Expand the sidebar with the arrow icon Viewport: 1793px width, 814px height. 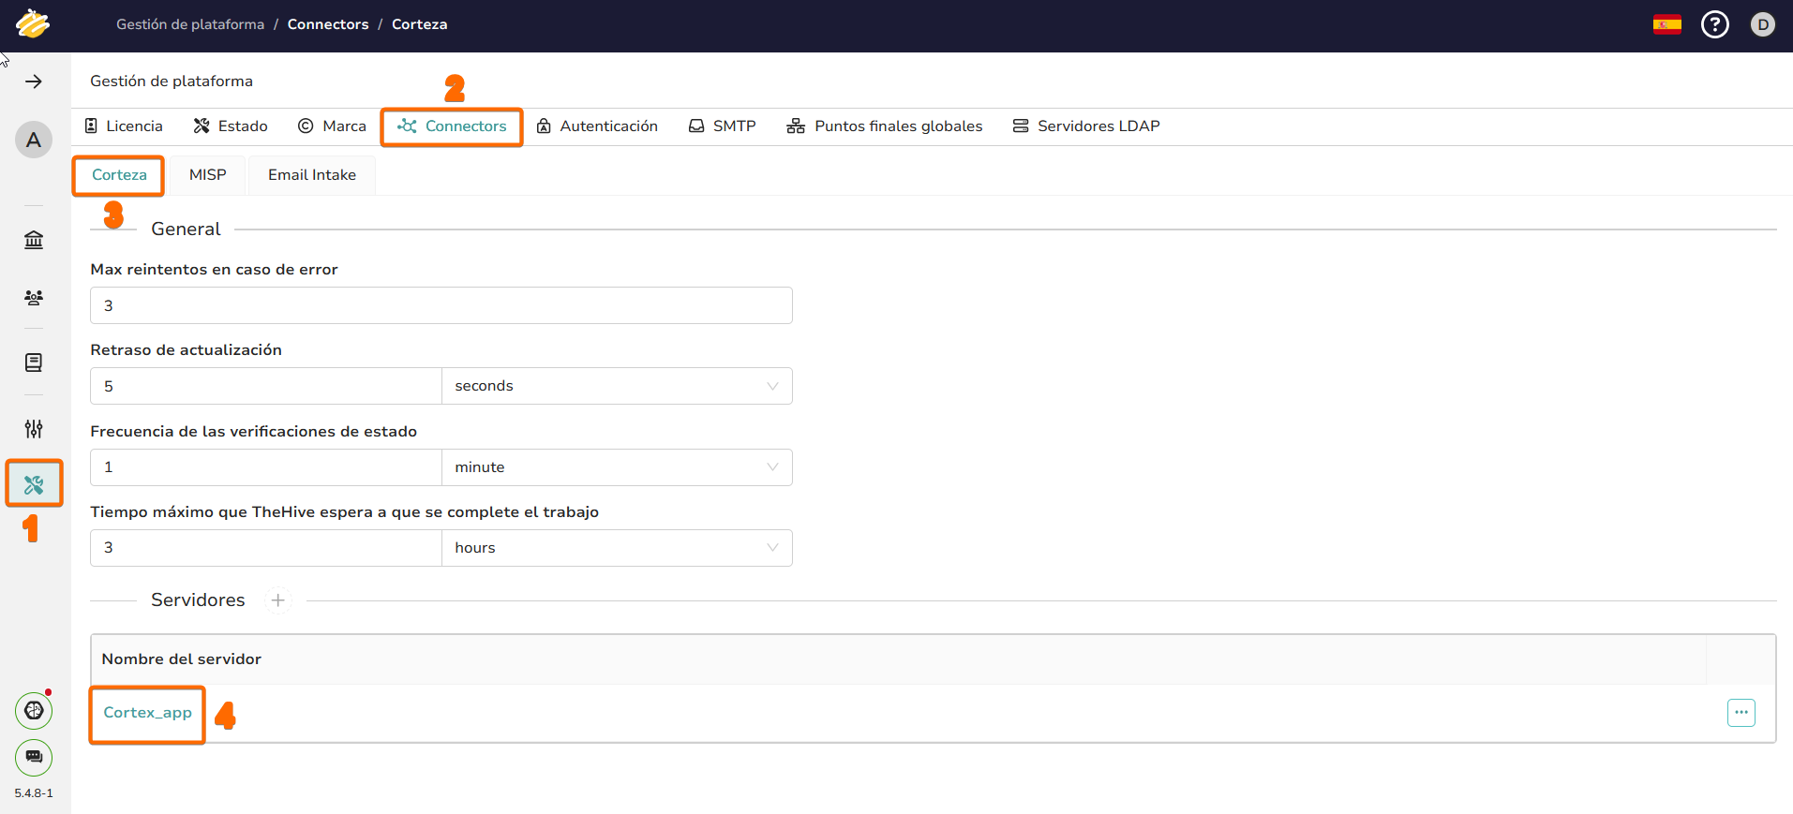[34, 81]
